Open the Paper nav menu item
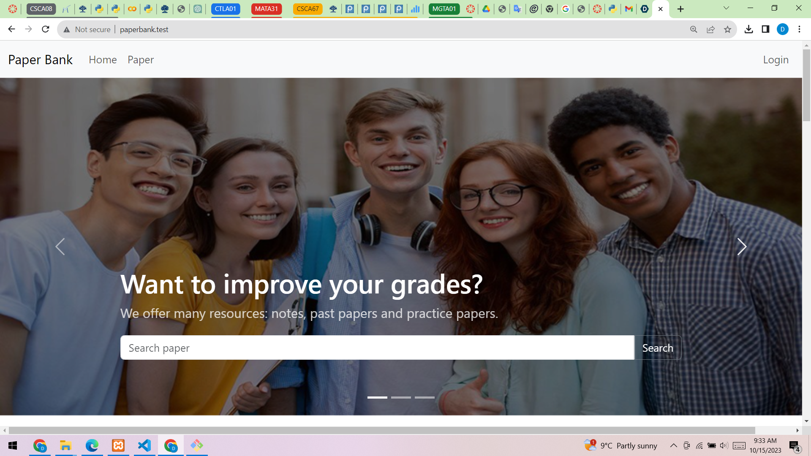The width and height of the screenshot is (811, 456). [141, 60]
